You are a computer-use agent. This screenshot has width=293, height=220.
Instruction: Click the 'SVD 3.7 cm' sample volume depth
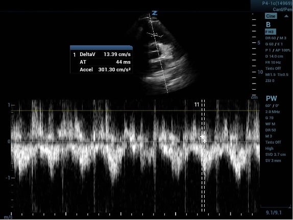(x=276, y=154)
